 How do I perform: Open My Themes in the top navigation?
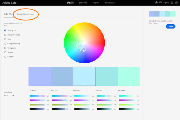tap(112, 3)
